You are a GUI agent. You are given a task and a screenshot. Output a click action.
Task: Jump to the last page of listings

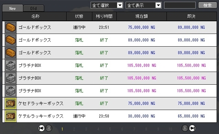point(192,128)
